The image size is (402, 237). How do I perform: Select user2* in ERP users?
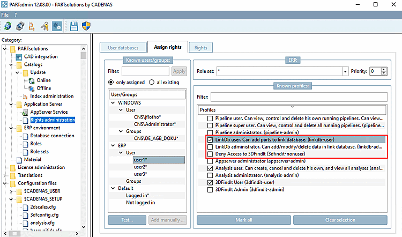coord(140,167)
